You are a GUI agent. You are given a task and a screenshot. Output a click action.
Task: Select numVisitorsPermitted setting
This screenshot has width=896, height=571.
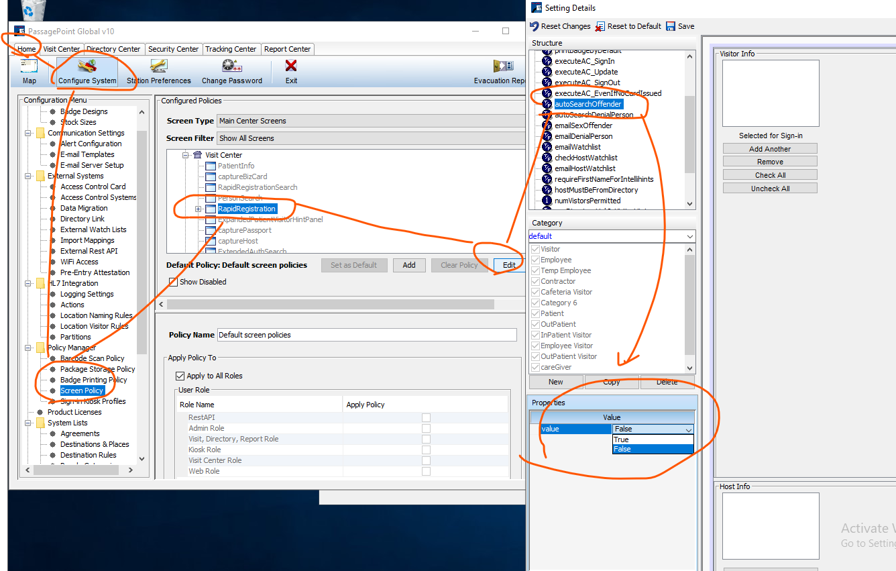(x=587, y=201)
